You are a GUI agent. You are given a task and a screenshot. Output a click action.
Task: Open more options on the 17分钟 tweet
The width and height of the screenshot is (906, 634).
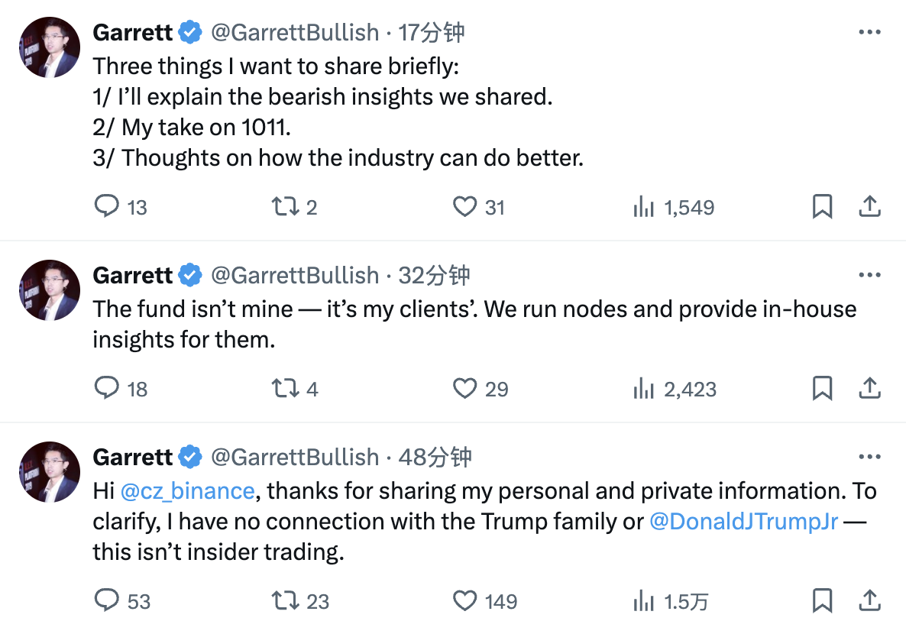870,32
